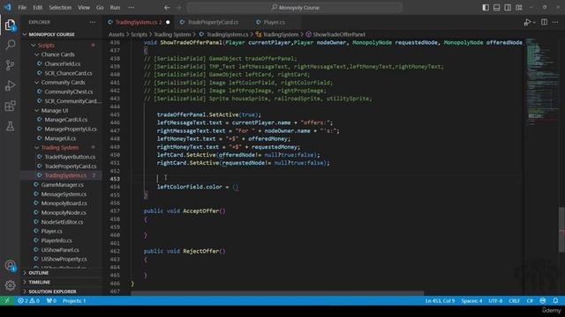Click the remote window status icon
The height and width of the screenshot is (317, 565).
pyautogui.click(x=7, y=300)
